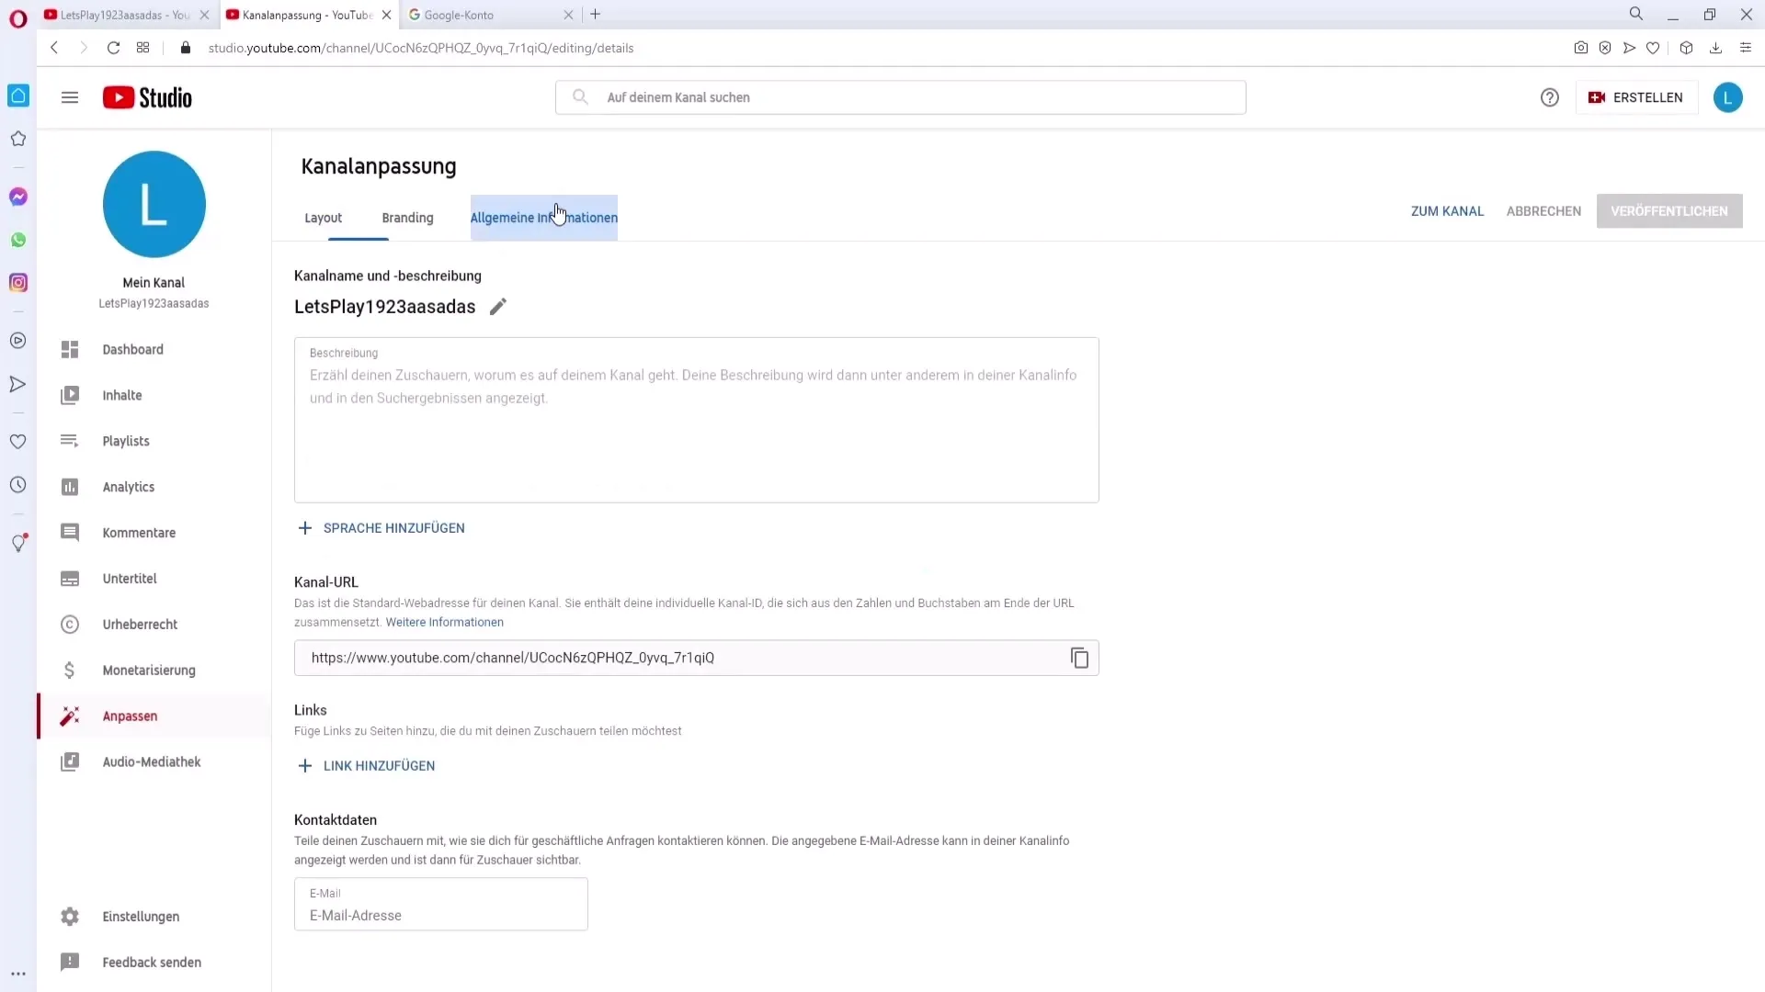Select Kommentare in sidebar
Viewport: 1765px width, 992px height.
(140, 533)
